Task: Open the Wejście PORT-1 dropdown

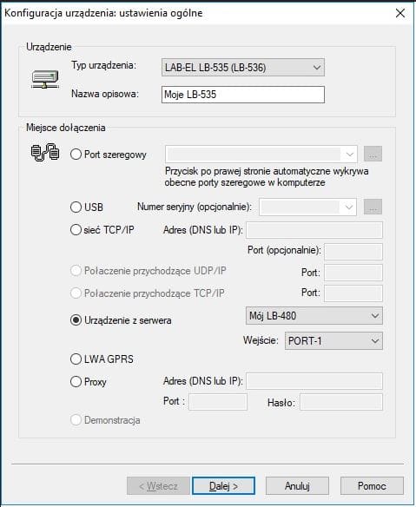Action: [x=333, y=341]
